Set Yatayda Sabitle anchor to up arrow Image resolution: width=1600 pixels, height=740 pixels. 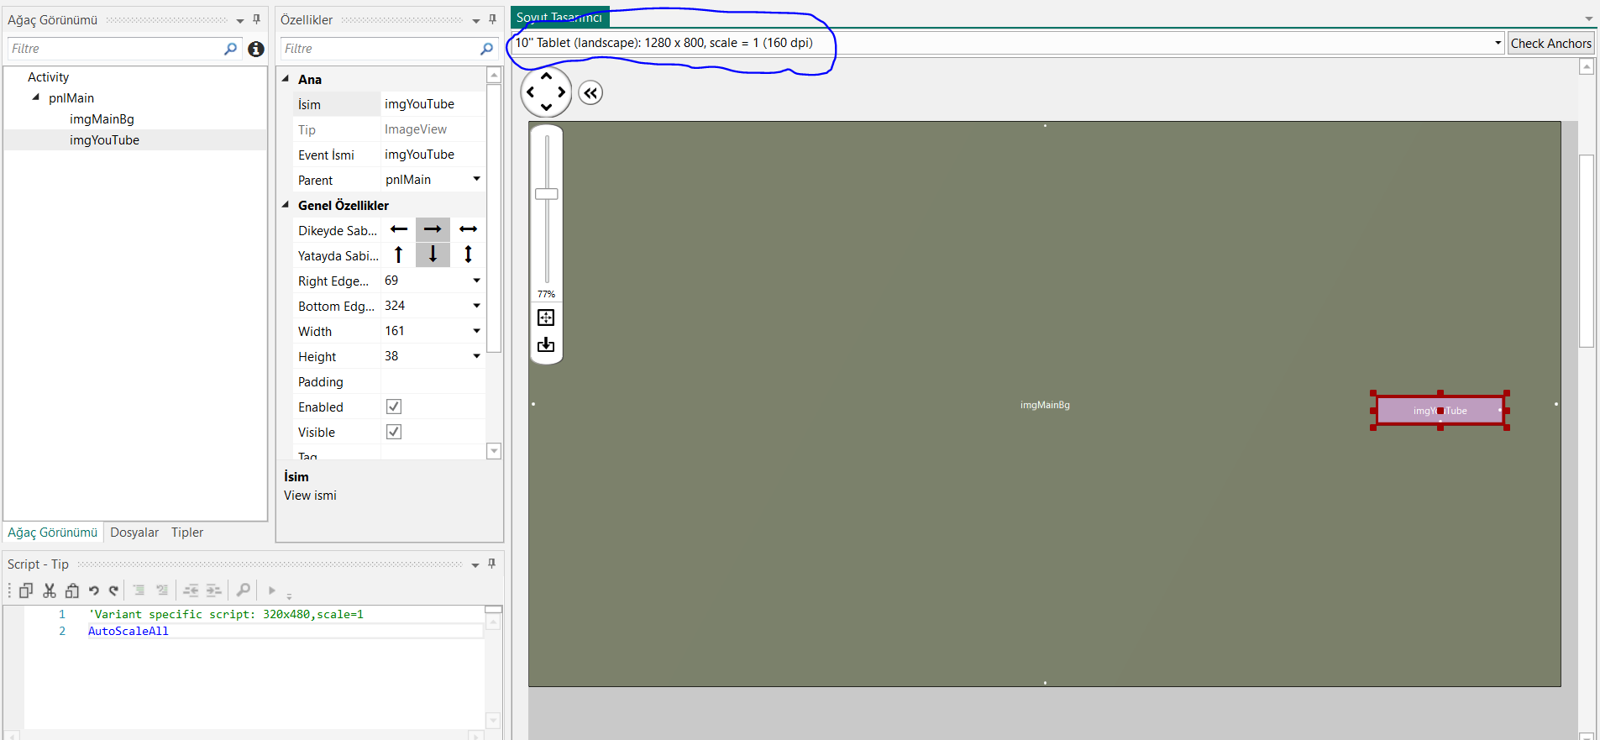tap(399, 255)
